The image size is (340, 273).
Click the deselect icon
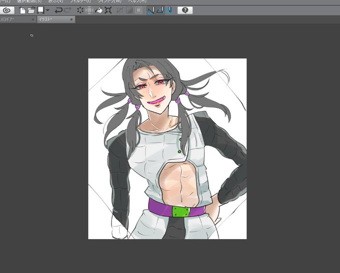[120, 10]
